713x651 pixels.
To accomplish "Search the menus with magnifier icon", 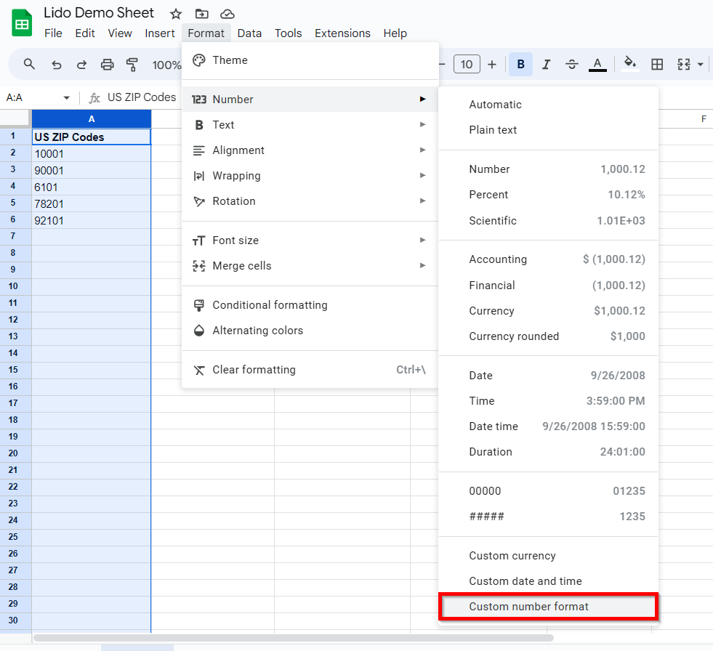I will (x=29, y=64).
